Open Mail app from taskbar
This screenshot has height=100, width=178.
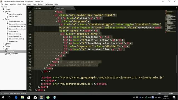click(35, 97)
